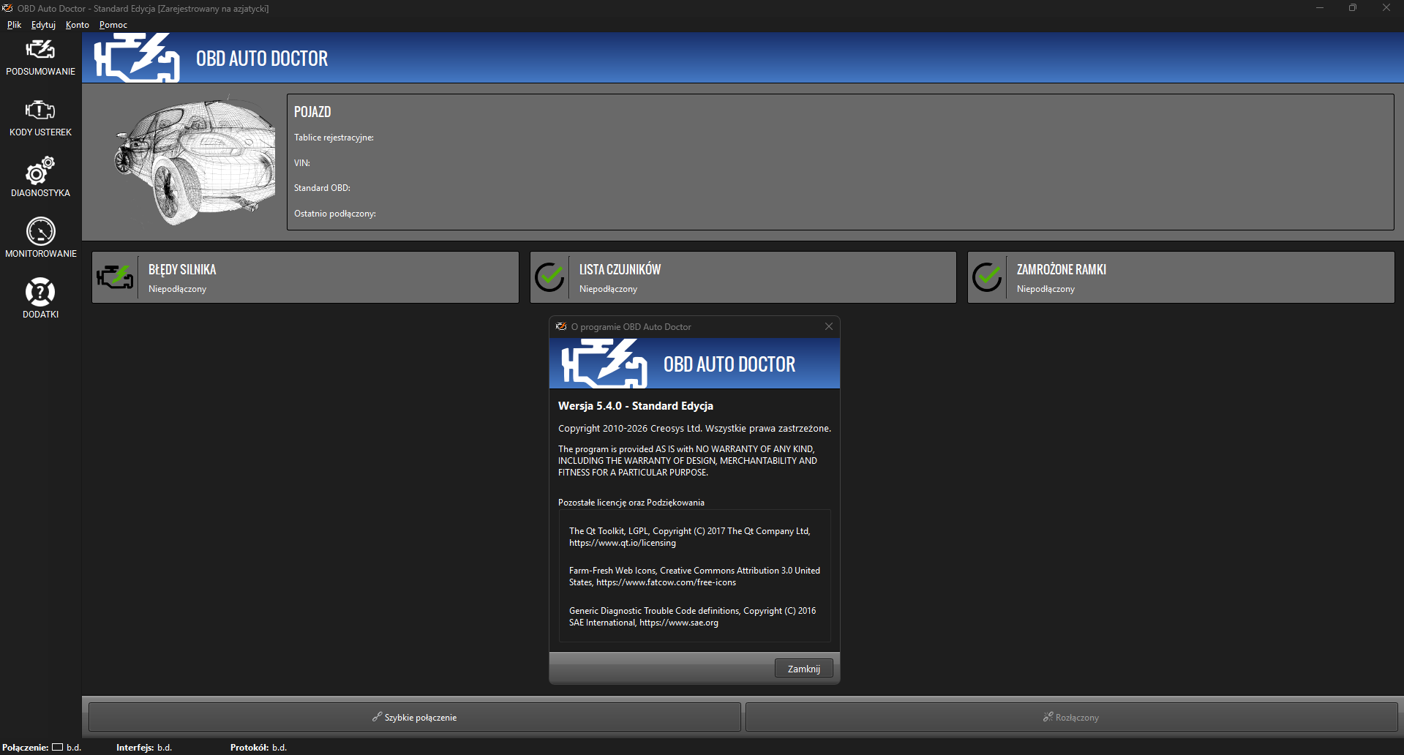Click the VIN label
Image resolution: width=1404 pixels, height=755 pixels.
pyautogui.click(x=302, y=163)
